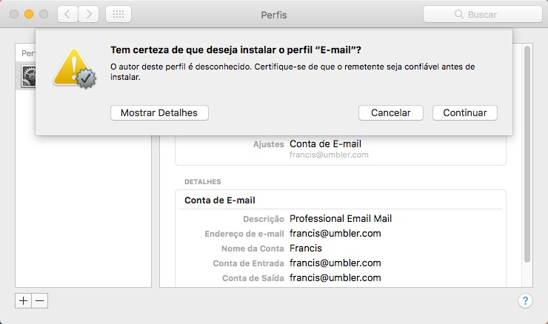
Task: Expand details with Mostrar Detalhes
Action: point(159,112)
